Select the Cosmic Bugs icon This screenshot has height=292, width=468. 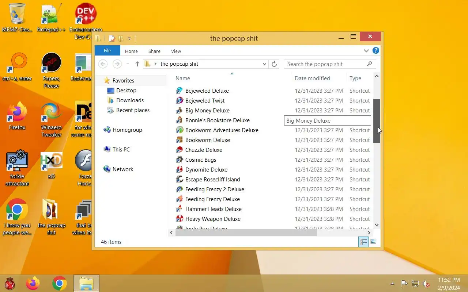click(x=180, y=160)
